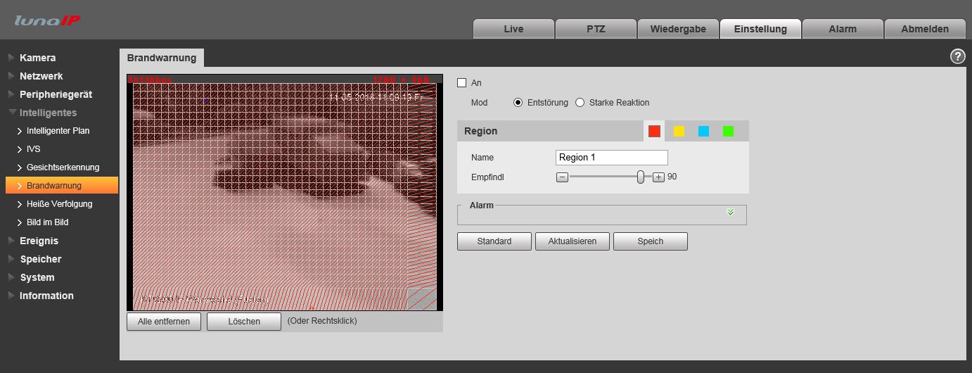Select the red region color
The width and height of the screenshot is (972, 373).
[654, 131]
